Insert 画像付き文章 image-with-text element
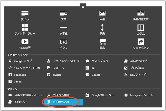The width and height of the screenshot is (166, 111). pyautogui.click(x=141, y=16)
